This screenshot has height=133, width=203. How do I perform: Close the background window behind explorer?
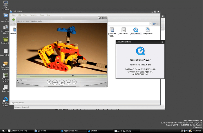tap(163, 16)
